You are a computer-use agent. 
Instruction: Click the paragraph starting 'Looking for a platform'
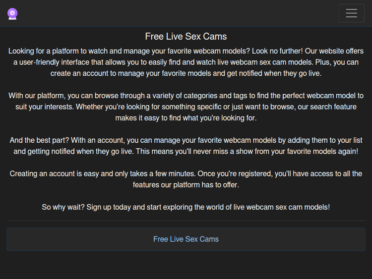[186, 62]
